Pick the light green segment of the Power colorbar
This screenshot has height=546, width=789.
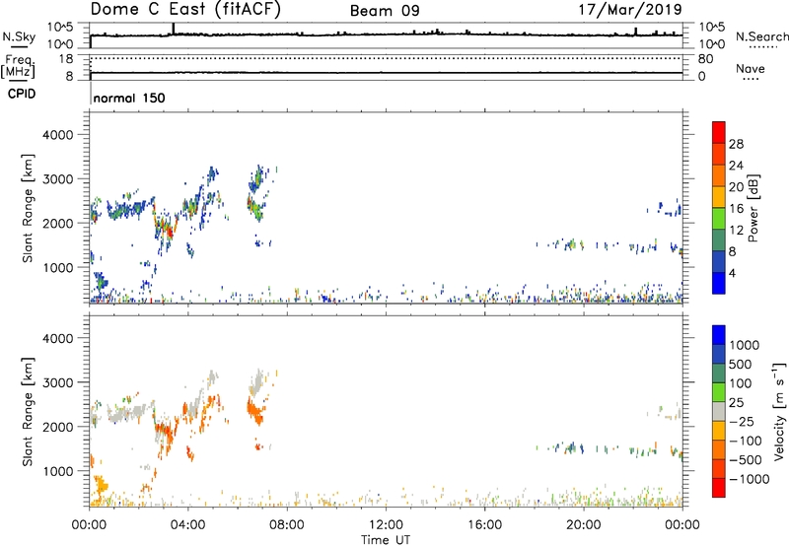(719, 219)
